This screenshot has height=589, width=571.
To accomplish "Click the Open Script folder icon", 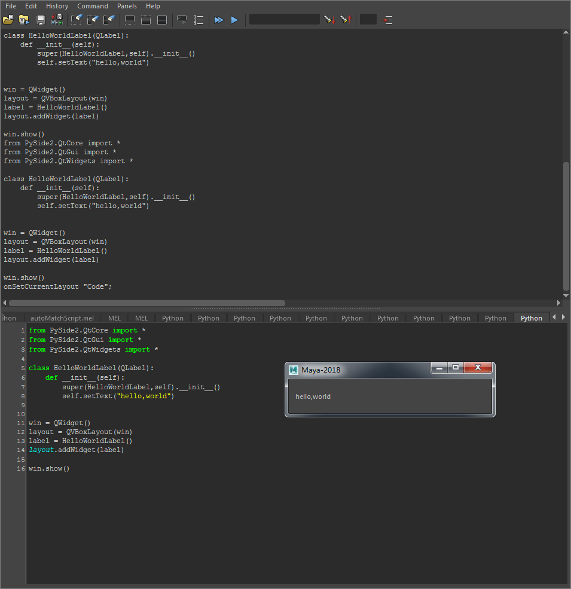I will (8, 20).
